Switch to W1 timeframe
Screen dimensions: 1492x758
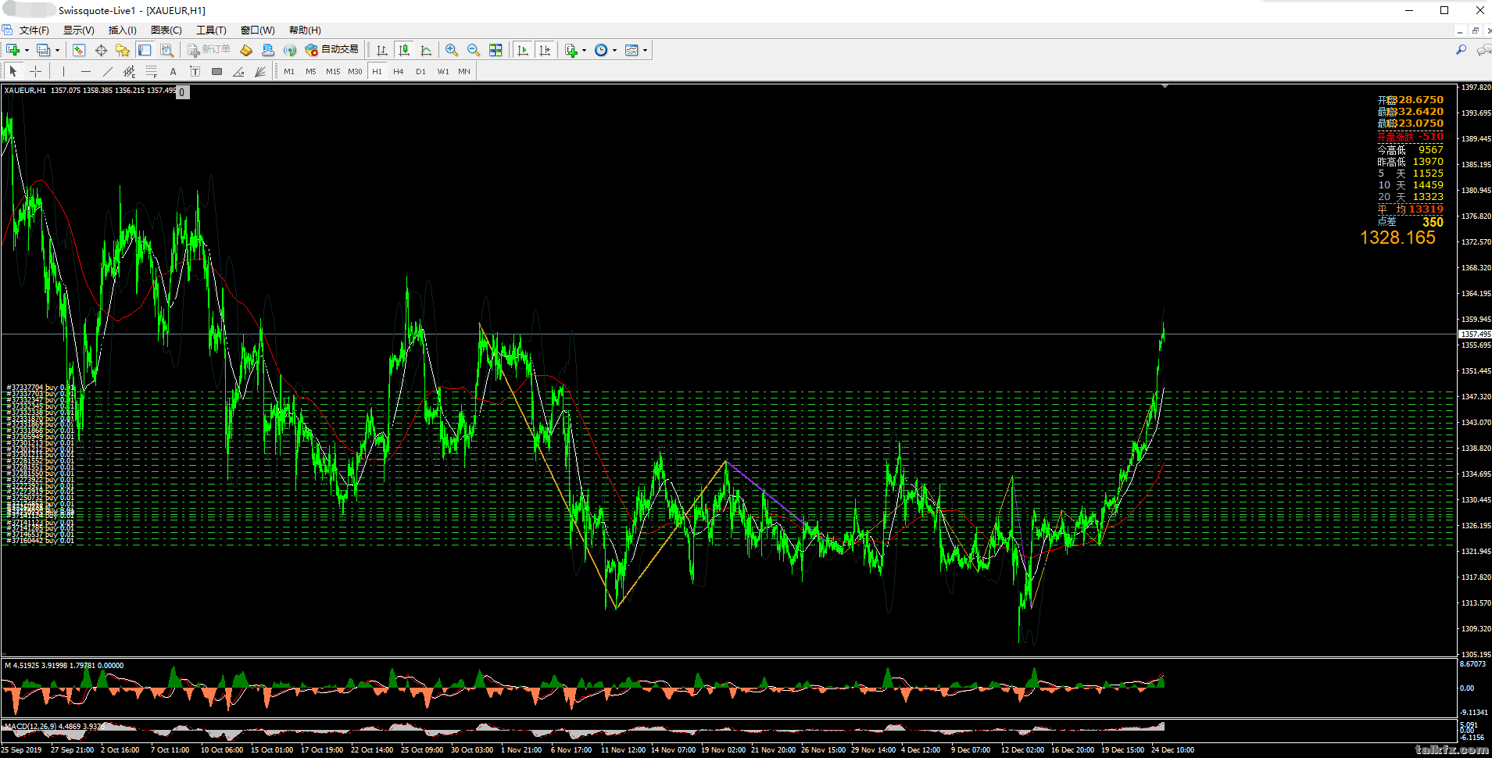[x=443, y=71]
